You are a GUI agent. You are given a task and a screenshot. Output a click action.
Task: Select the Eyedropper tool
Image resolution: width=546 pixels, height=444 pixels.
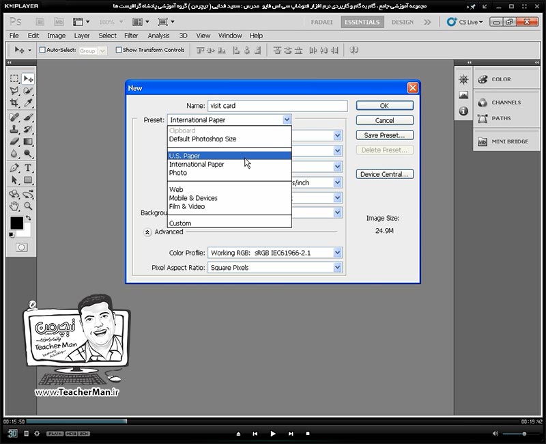28,103
